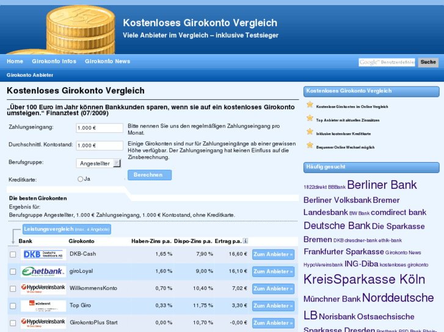Open the kostenloses girokonto tag link
Screen dimensions: 444x332
(404, 265)
